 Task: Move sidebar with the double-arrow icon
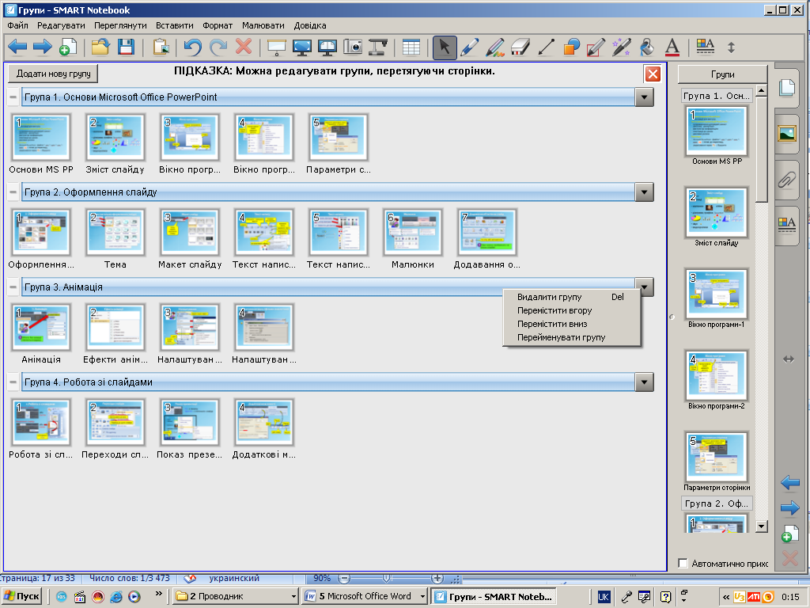789,359
